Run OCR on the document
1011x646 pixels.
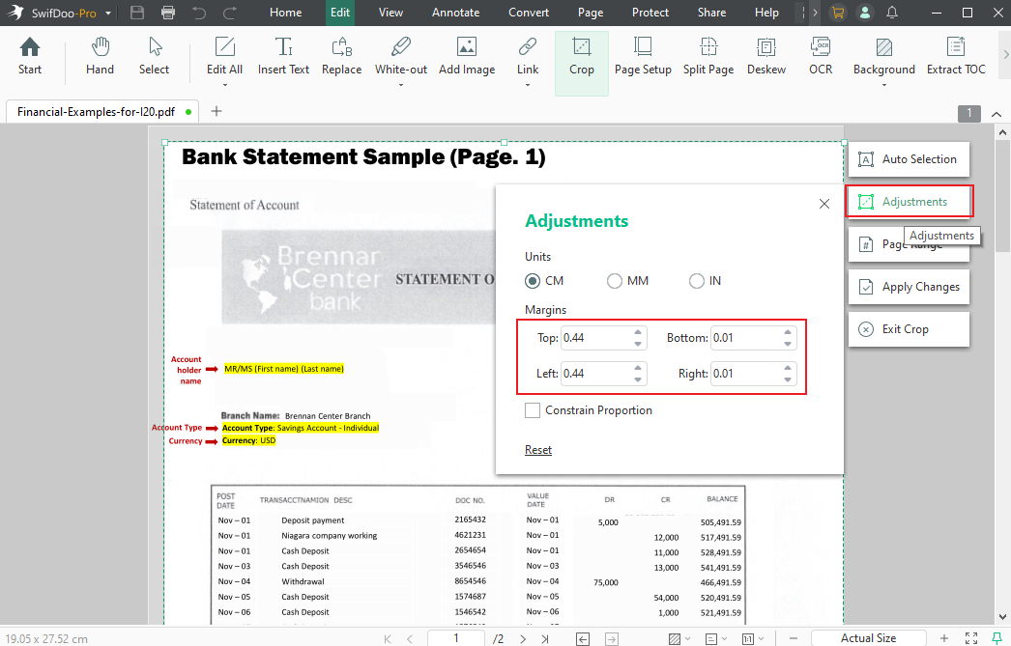[820, 55]
